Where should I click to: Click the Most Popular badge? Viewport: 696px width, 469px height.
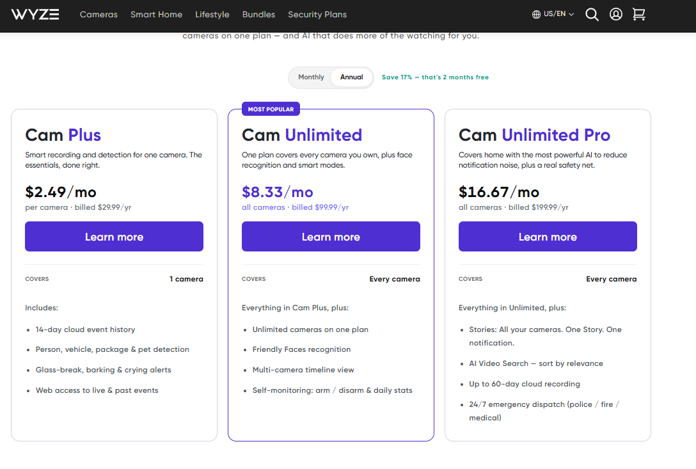click(x=271, y=109)
